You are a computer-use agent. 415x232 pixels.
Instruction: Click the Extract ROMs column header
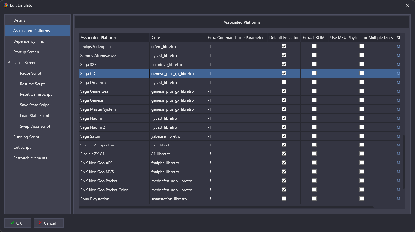click(x=314, y=38)
